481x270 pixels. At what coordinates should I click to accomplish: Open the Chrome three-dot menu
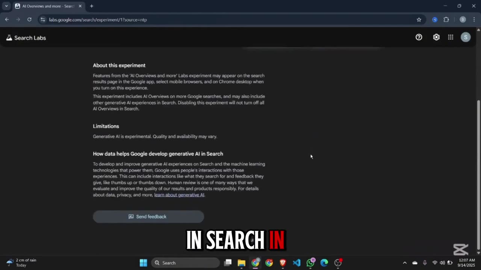(x=474, y=19)
